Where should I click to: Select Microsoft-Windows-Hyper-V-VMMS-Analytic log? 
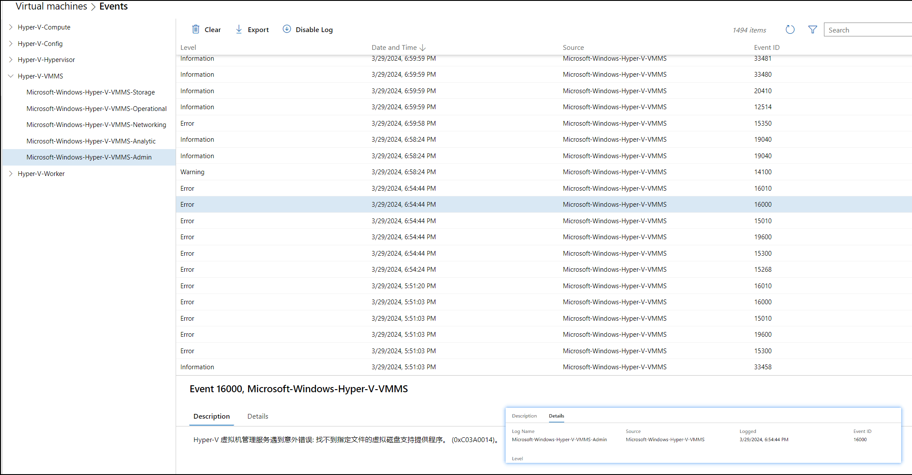tap(91, 141)
